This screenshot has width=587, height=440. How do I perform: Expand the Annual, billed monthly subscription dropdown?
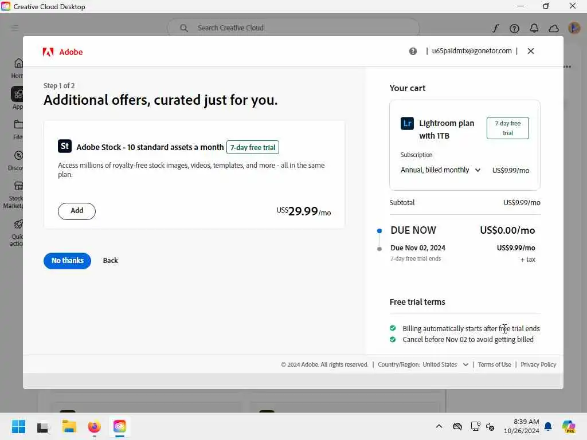(x=441, y=170)
